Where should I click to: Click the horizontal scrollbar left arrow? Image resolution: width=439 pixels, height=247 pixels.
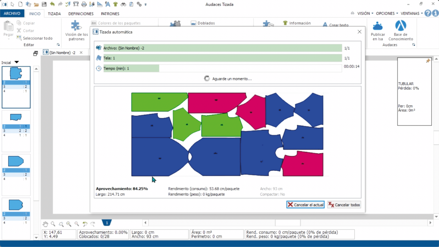[145, 223]
